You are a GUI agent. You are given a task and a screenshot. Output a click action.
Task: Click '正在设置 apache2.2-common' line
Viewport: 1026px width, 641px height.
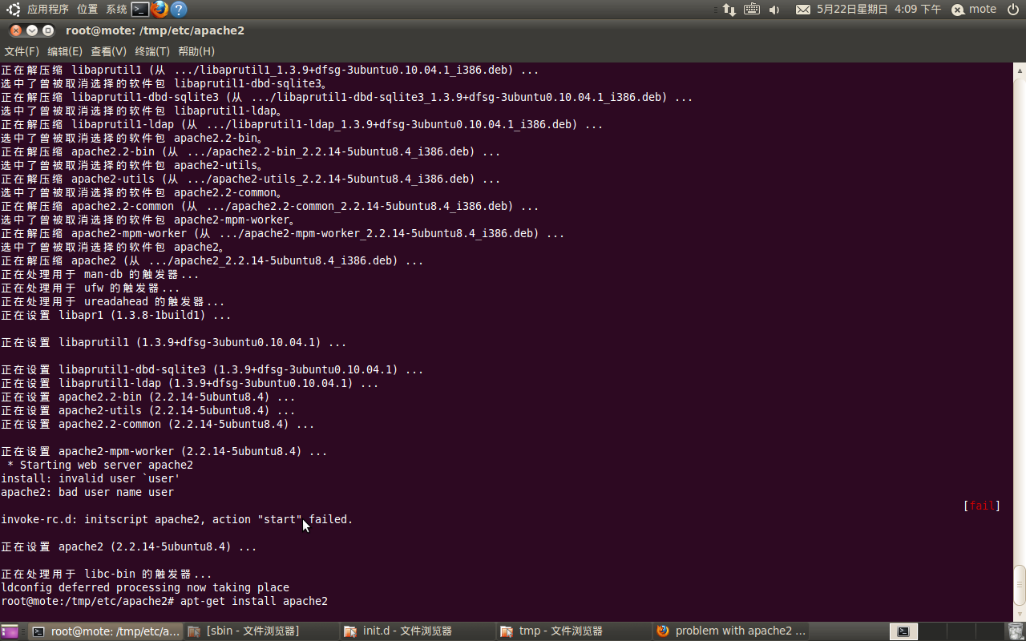(x=158, y=424)
